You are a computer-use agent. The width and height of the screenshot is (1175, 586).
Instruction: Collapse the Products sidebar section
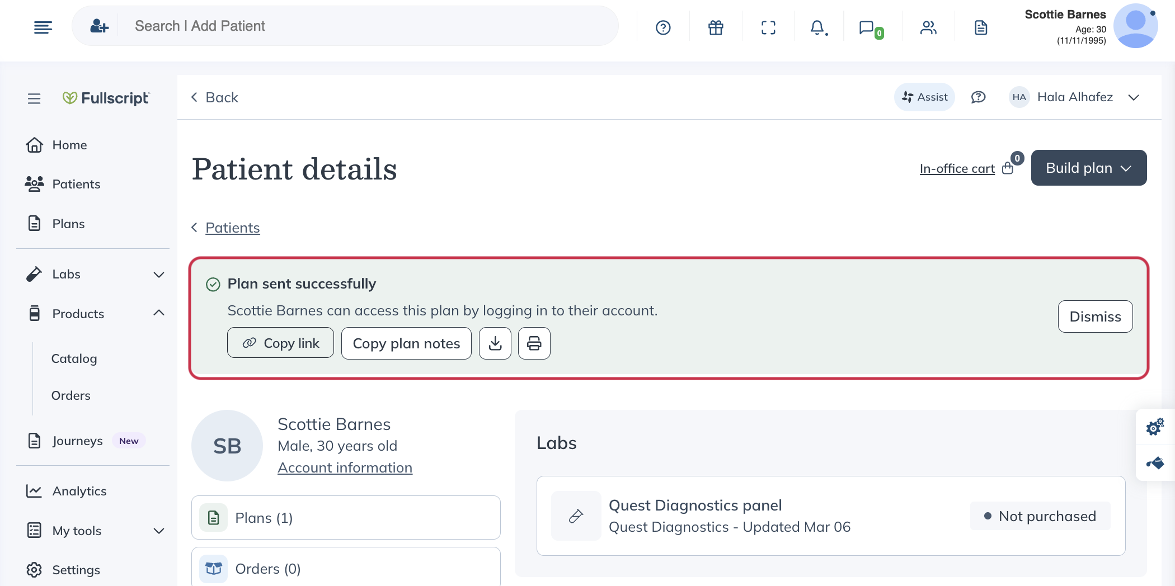tap(158, 313)
